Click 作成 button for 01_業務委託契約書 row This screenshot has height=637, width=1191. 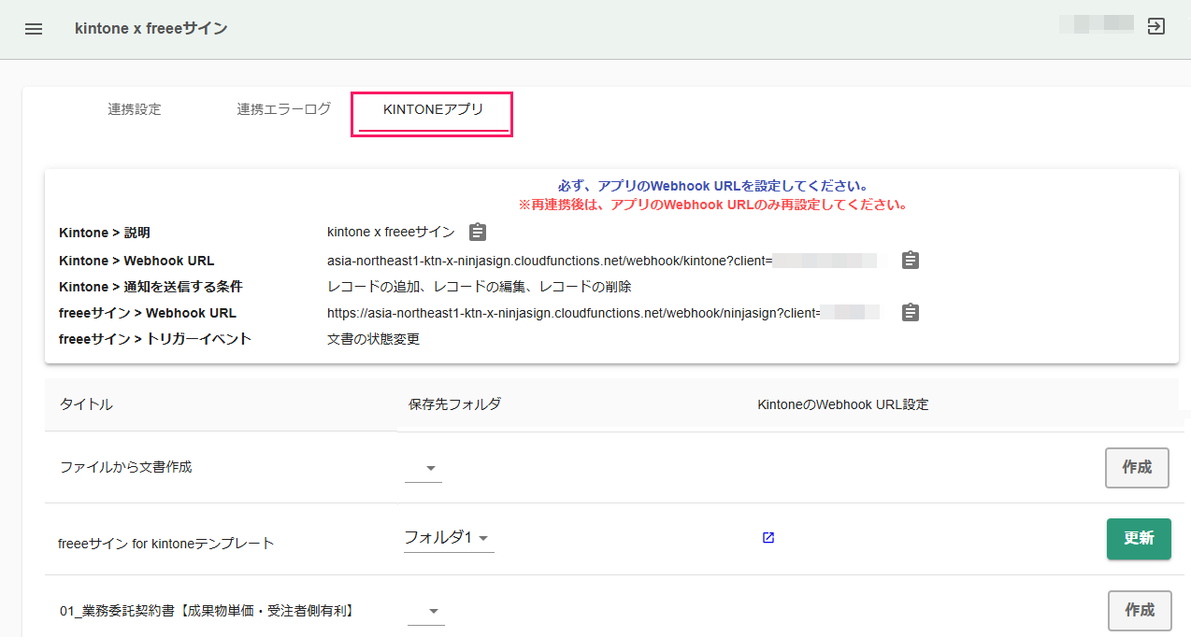tap(1140, 610)
